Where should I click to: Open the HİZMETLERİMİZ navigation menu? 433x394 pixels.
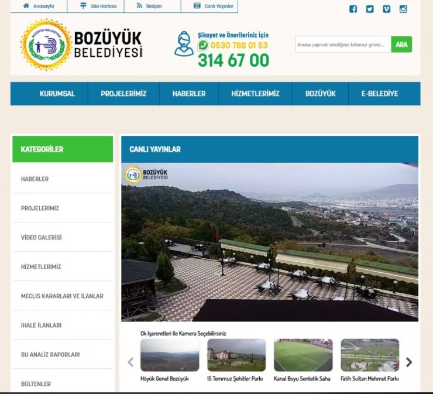pyautogui.click(x=255, y=94)
